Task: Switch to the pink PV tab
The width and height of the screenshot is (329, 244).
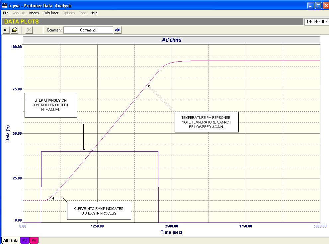Action: click(34, 241)
